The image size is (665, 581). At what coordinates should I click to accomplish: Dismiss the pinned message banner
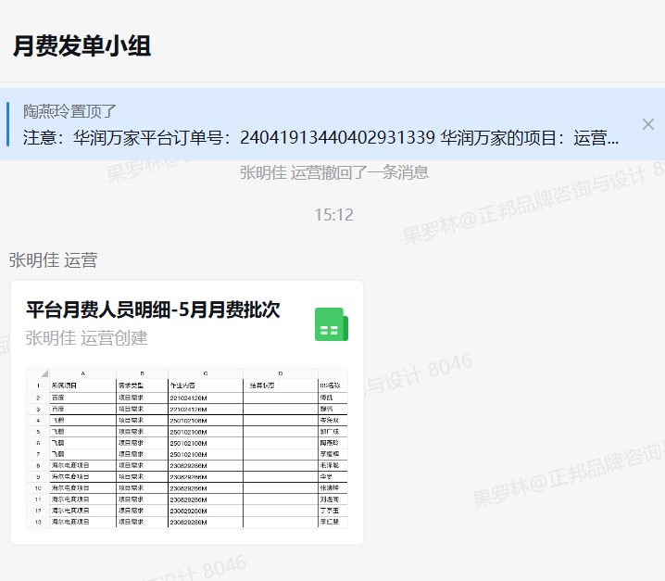coord(648,124)
